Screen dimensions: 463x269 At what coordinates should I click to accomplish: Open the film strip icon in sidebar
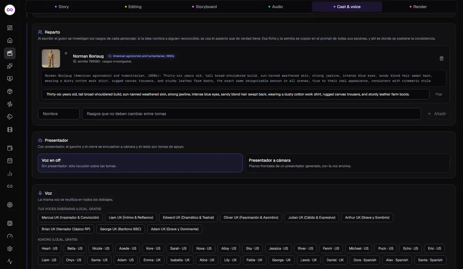[x=10, y=130]
